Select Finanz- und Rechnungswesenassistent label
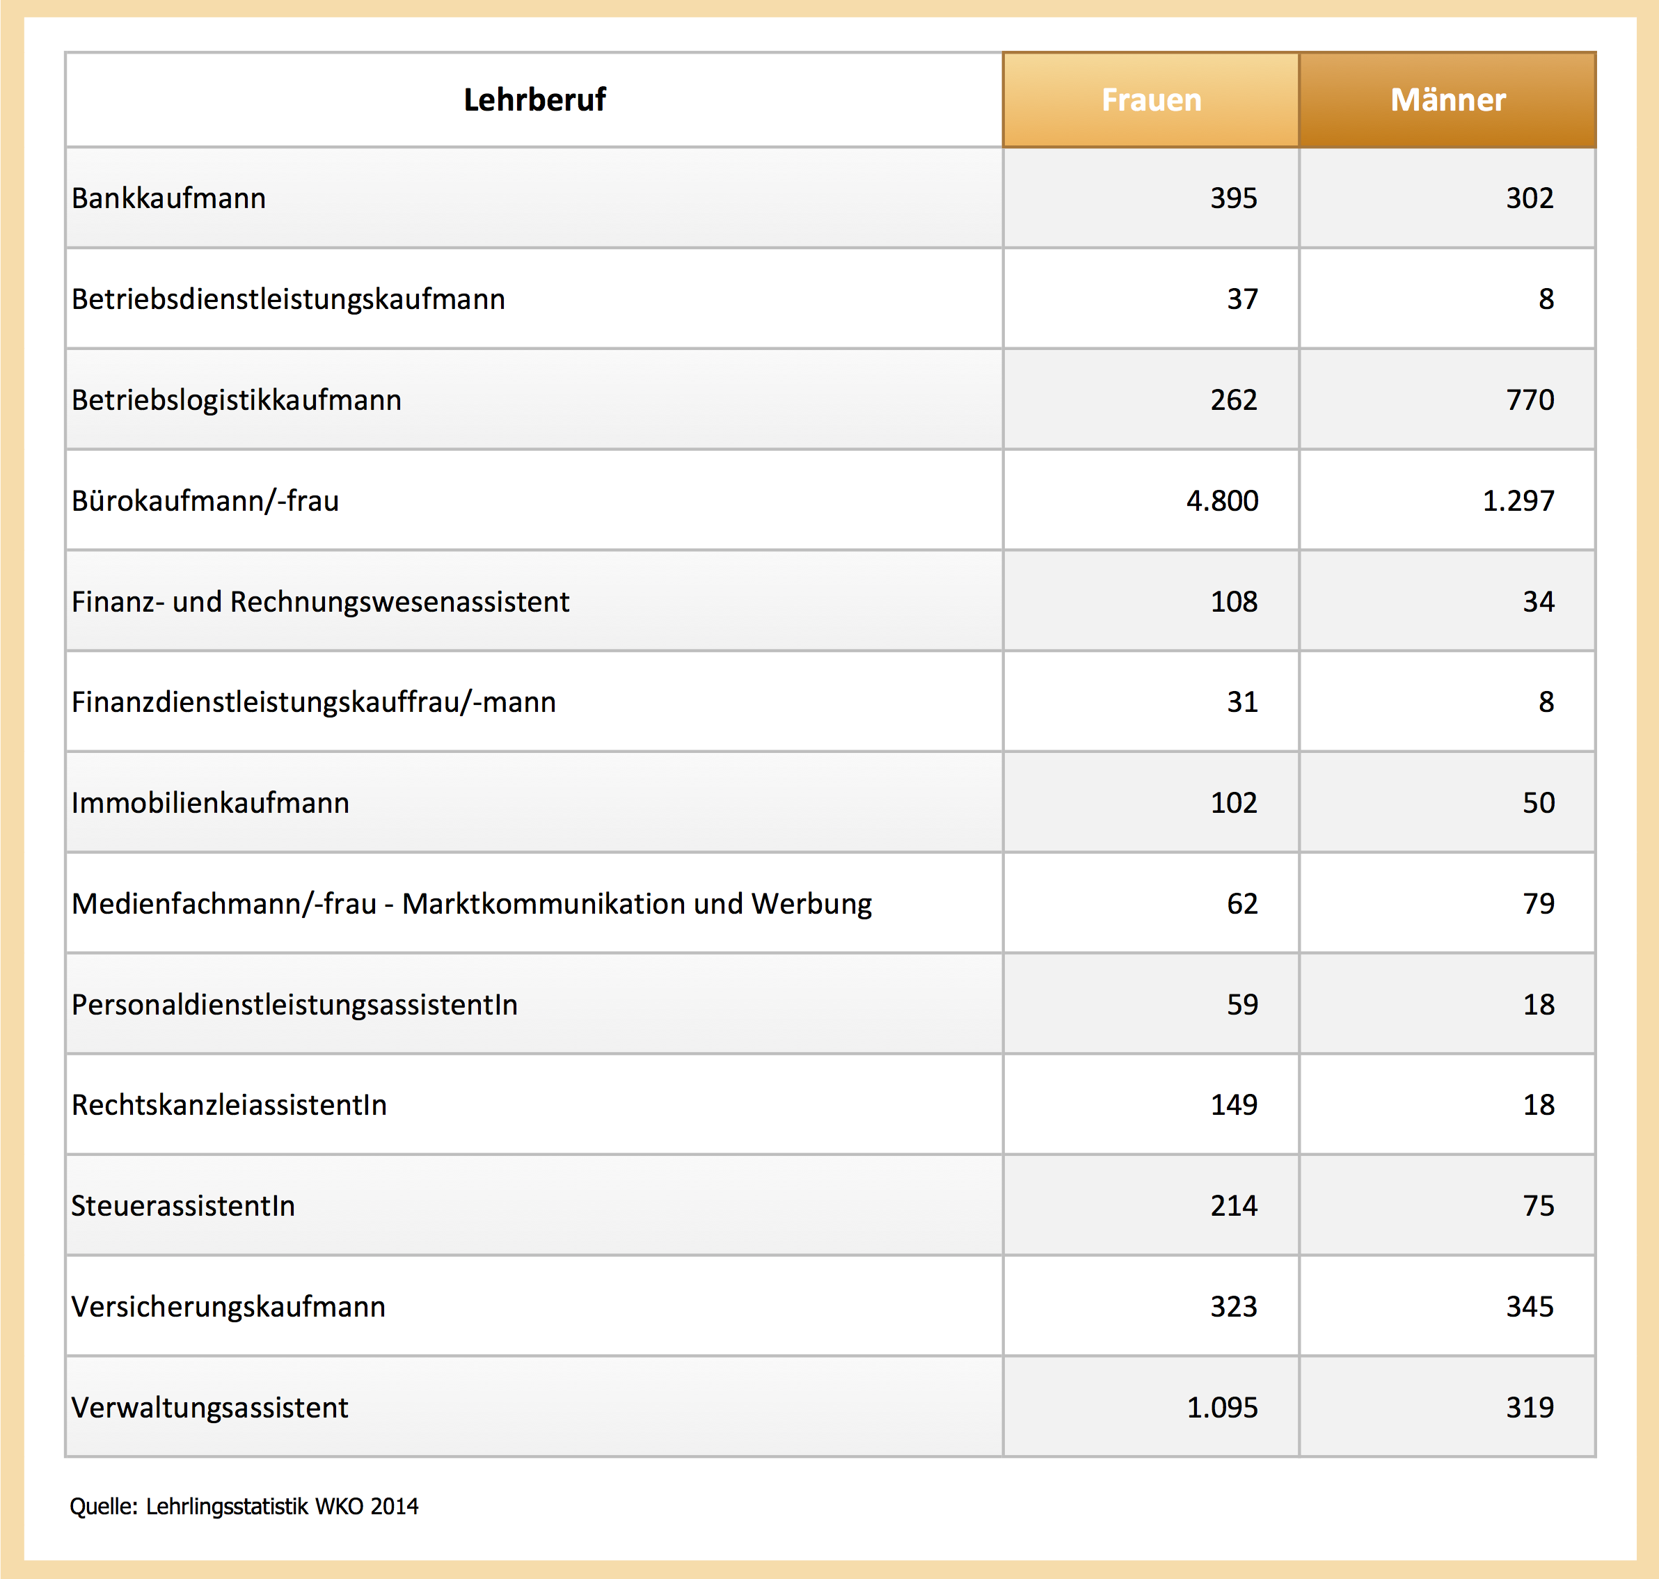The height and width of the screenshot is (1579, 1659). coord(320,602)
